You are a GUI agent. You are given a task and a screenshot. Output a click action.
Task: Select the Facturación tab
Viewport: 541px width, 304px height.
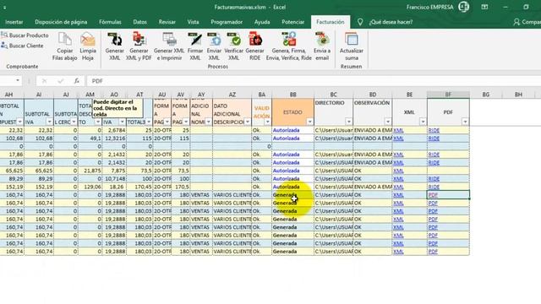[x=331, y=22]
